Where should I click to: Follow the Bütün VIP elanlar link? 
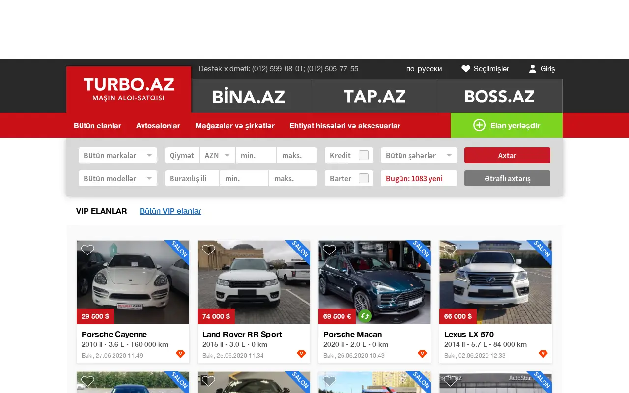click(171, 211)
